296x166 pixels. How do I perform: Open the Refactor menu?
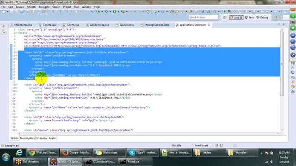pyautogui.click(x=31, y=7)
